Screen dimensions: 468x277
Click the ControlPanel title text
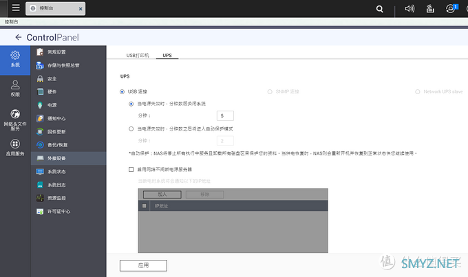coord(53,37)
